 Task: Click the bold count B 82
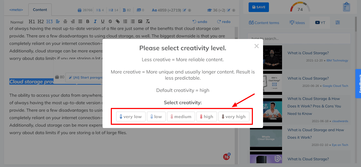pos(127,10)
